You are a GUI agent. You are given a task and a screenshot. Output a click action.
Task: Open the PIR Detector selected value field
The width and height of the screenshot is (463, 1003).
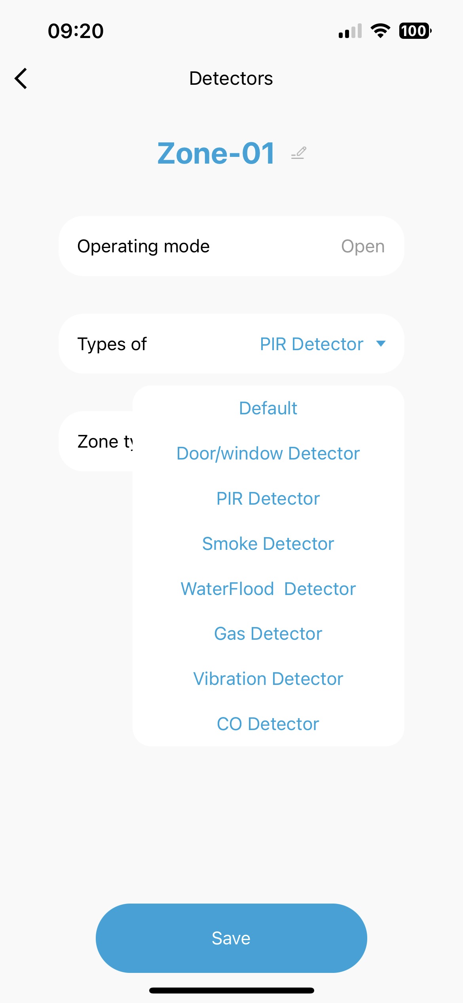point(311,344)
